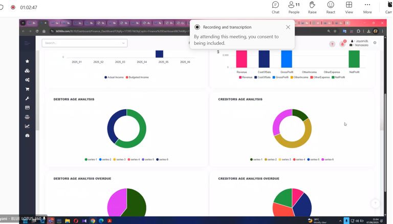
Task: Open the tab search dropdown arrow
Action: point(23,23)
